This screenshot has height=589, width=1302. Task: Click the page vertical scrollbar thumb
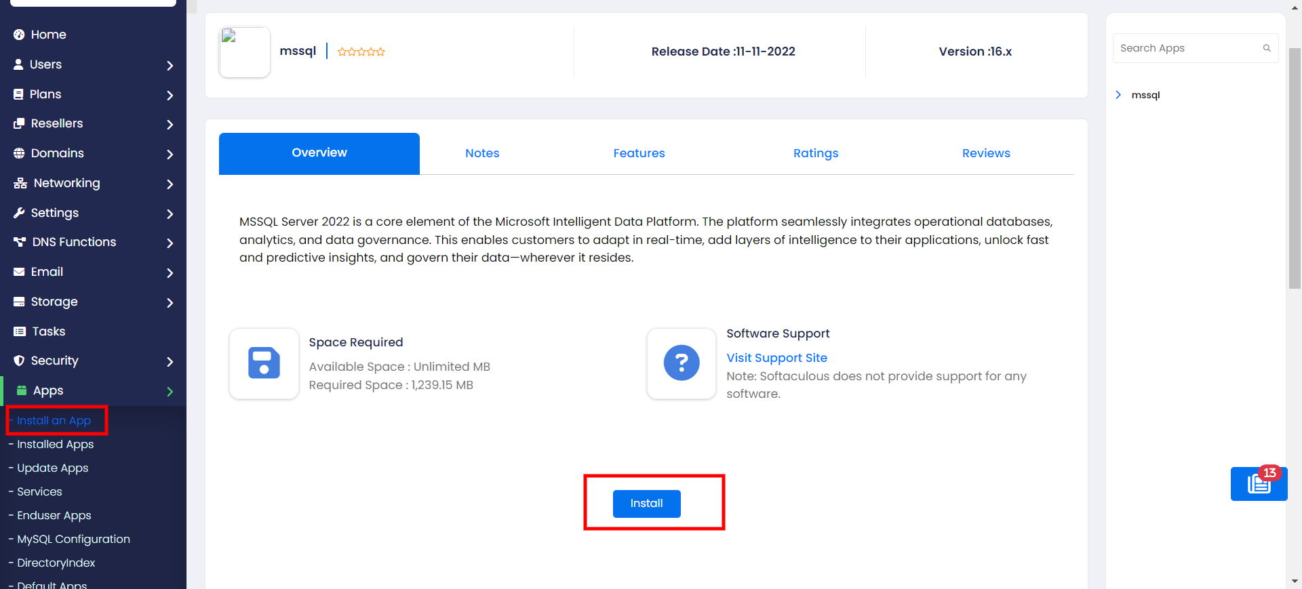[x=1295, y=168]
